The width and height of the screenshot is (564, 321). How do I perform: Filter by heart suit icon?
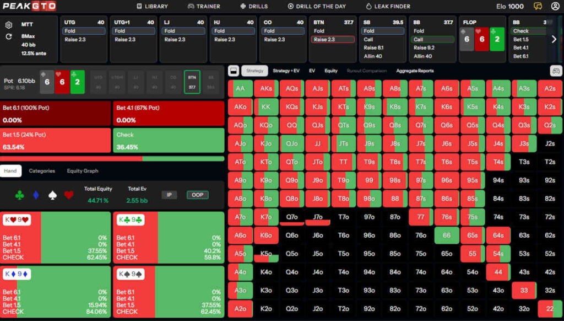click(69, 195)
